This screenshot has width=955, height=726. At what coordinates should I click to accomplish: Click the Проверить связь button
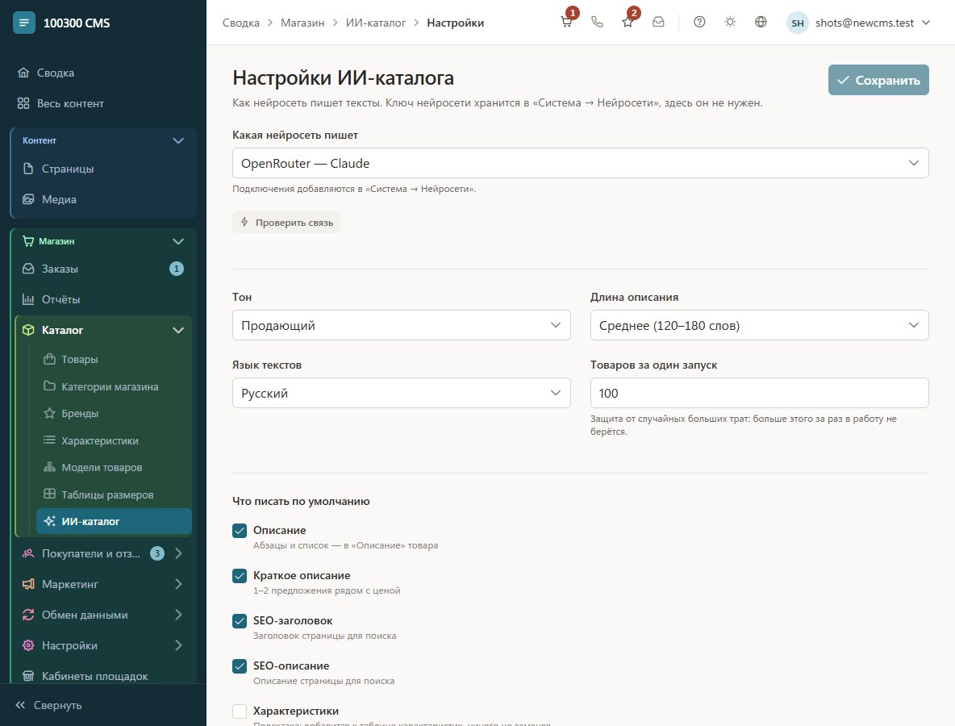[286, 223]
